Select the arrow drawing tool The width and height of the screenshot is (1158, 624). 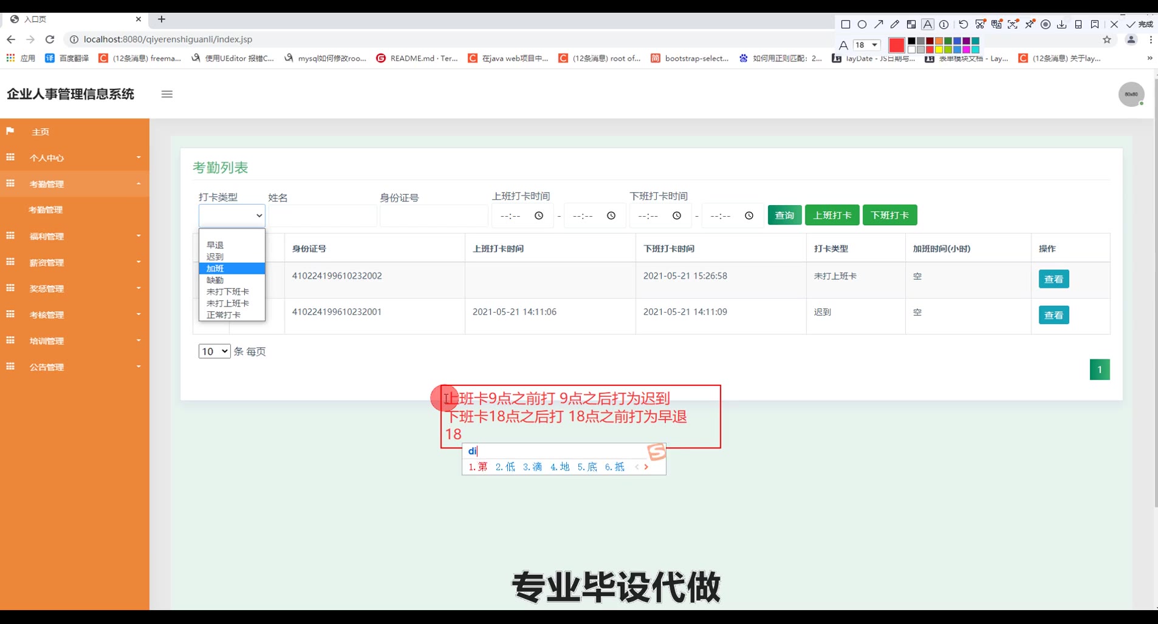[879, 24]
